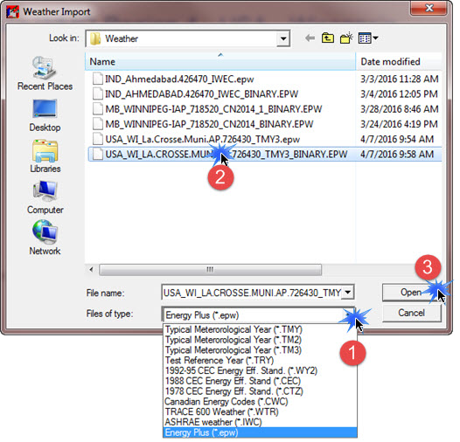Click the horizontal scrollbar thumb
The width and height of the screenshot is (460, 442).
[x=210, y=269]
